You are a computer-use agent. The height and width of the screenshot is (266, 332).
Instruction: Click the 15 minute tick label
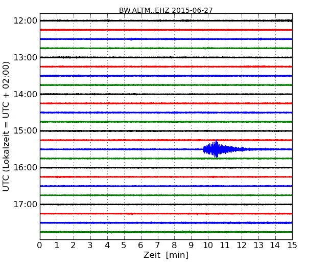click(x=292, y=246)
